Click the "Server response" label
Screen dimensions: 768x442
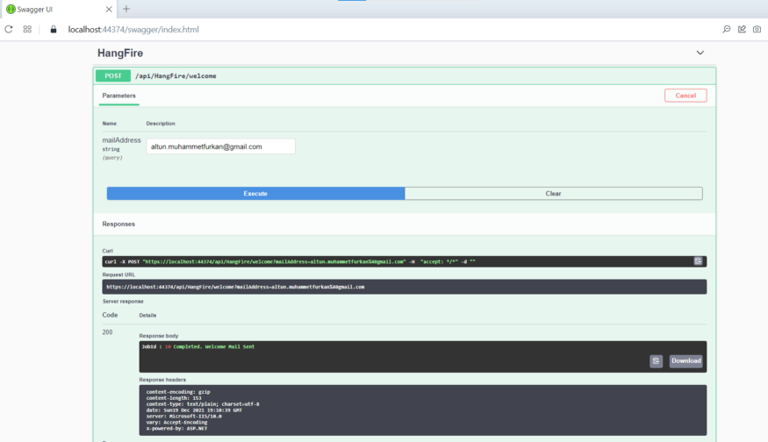point(123,302)
